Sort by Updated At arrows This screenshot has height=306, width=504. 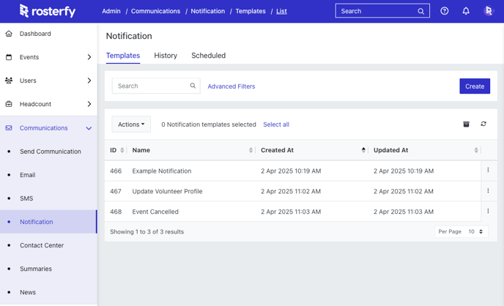(476, 150)
